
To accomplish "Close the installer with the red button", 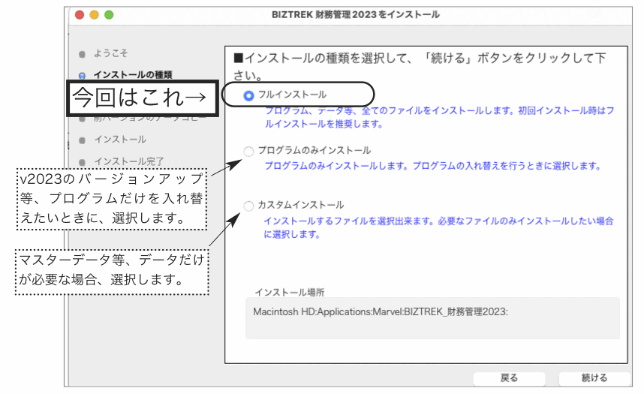I will point(78,15).
